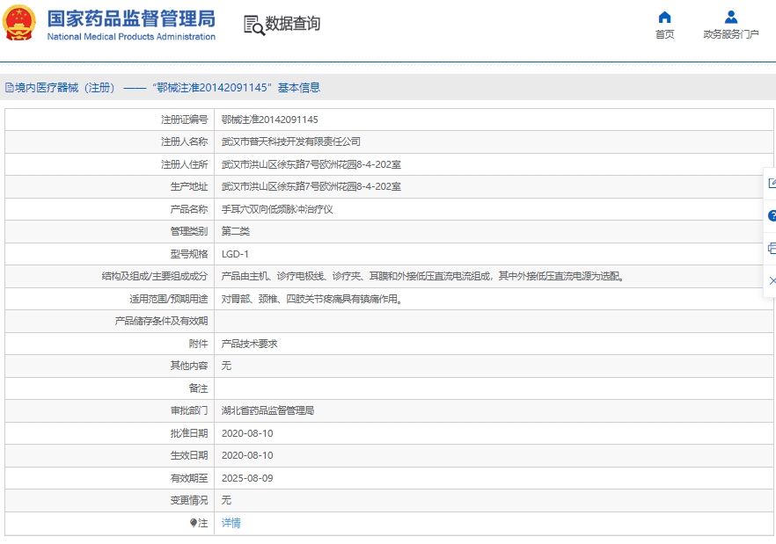Click the 注册证编号 row label
Screen dimensions: 776x544
pyautogui.click(x=184, y=120)
